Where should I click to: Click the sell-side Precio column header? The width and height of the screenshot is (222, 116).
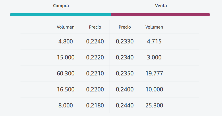(x=125, y=27)
